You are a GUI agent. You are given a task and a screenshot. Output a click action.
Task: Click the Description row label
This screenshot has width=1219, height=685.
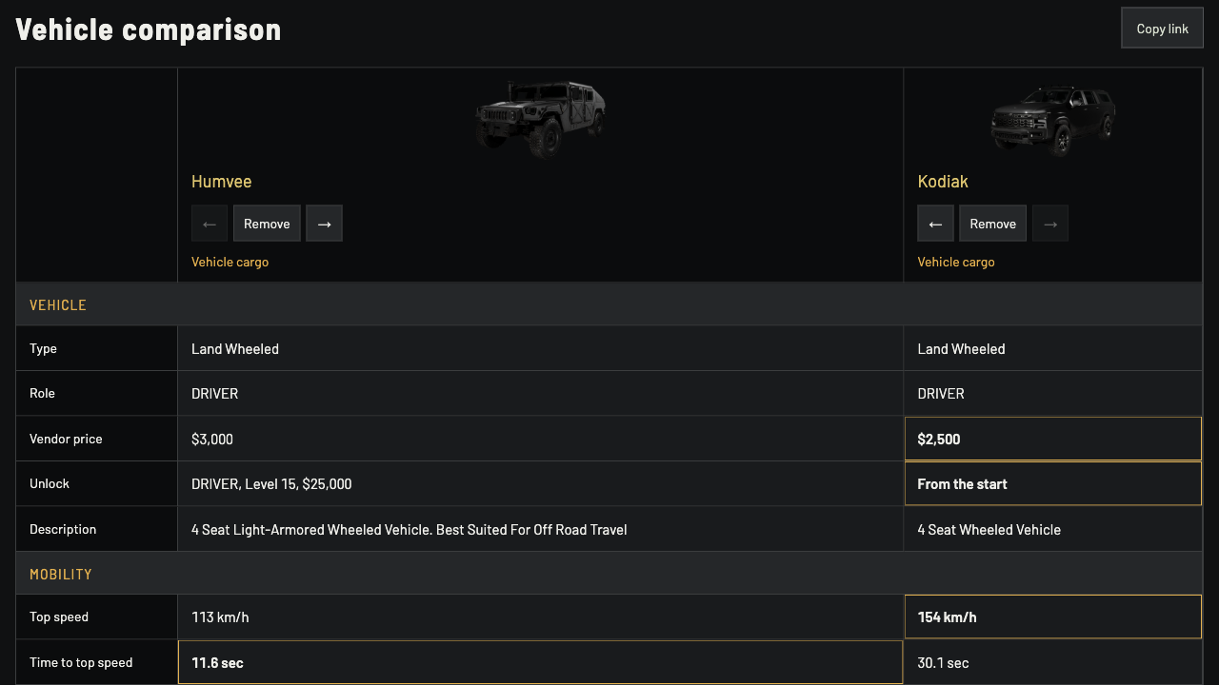coord(63,530)
